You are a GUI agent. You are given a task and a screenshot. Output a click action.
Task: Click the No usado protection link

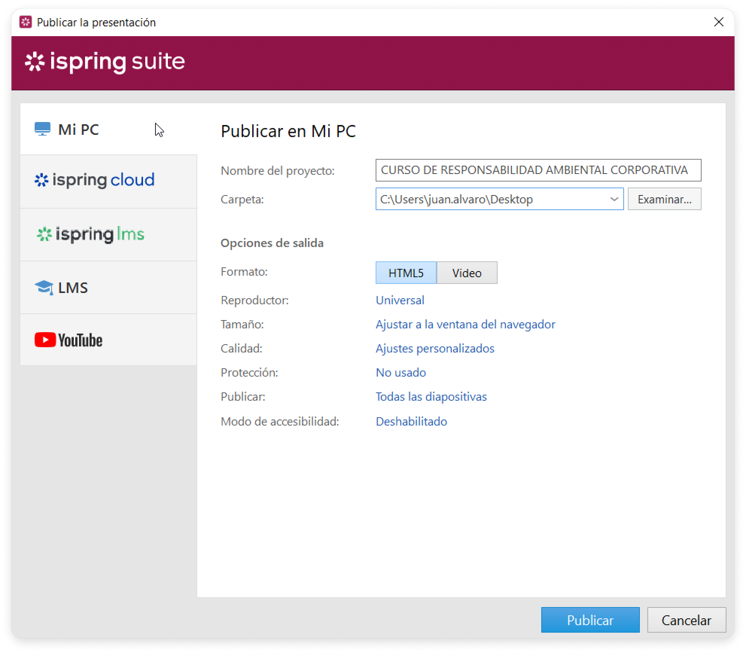[400, 372]
